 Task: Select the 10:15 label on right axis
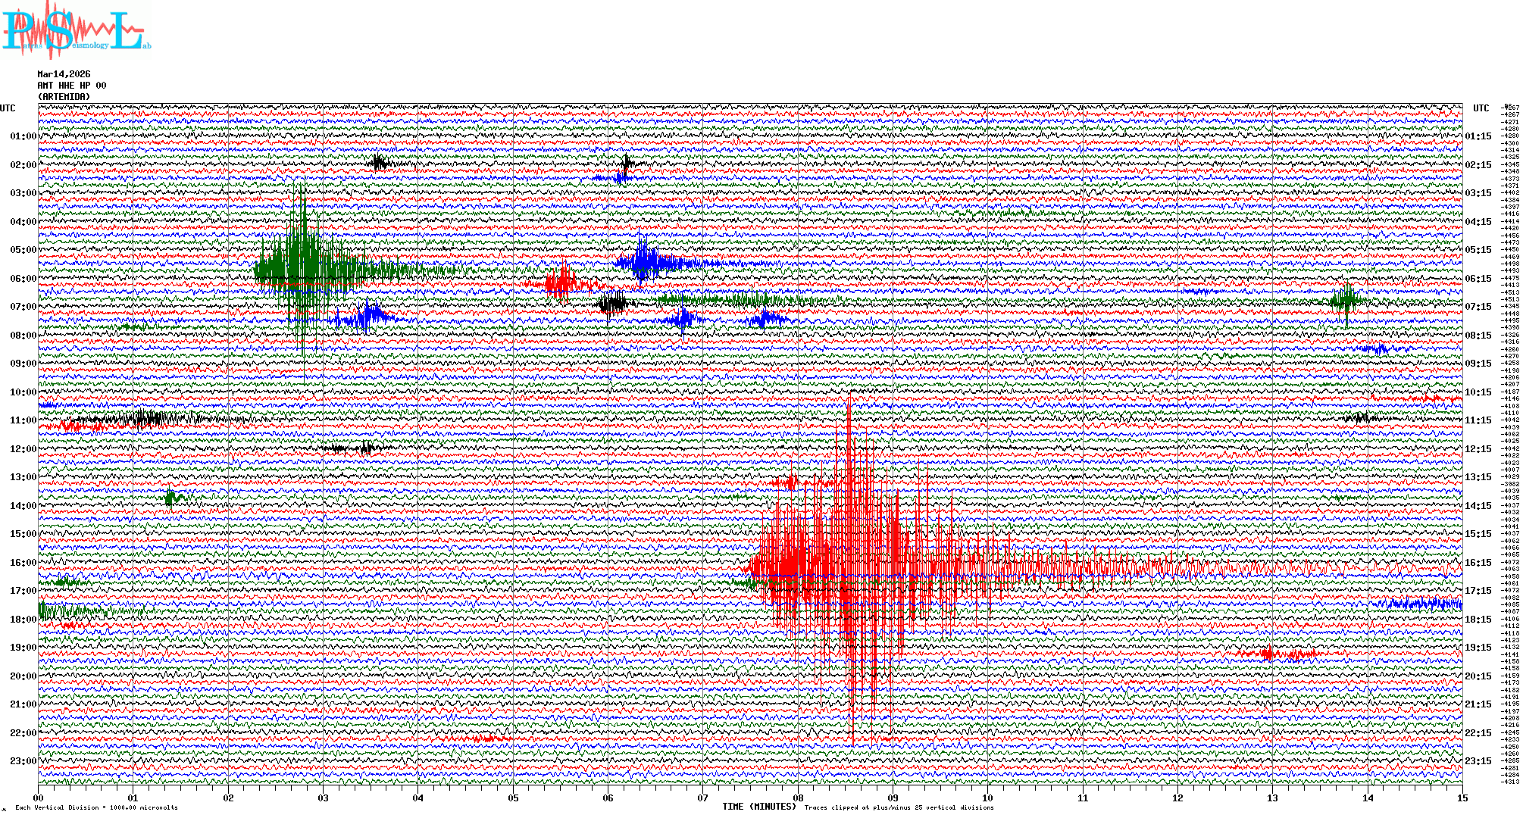[1478, 392]
